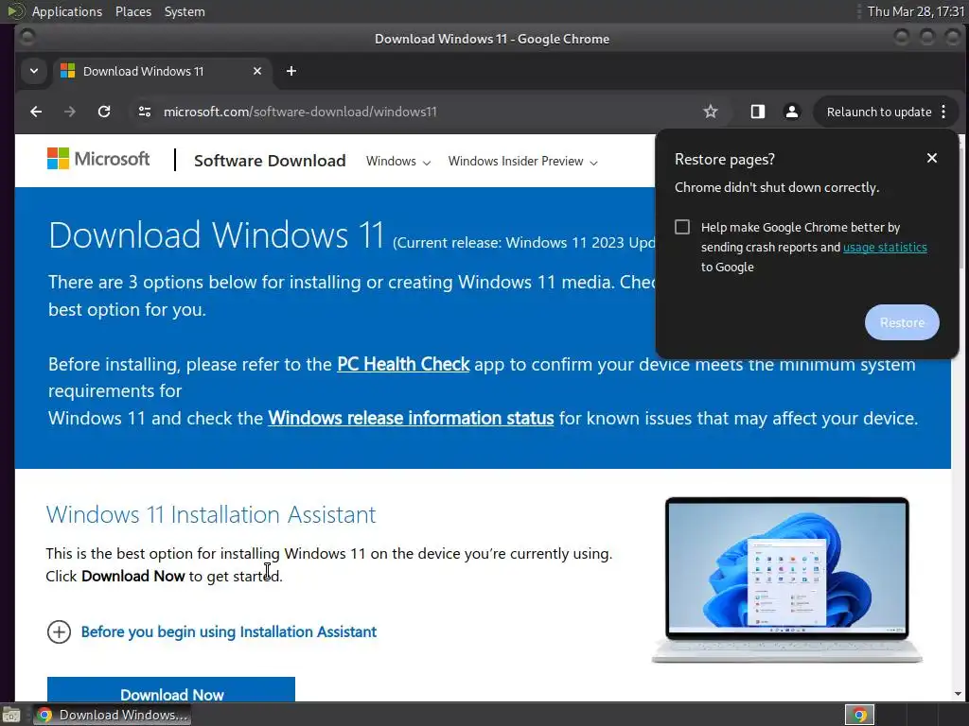Click the Download Now button
The height and width of the screenshot is (726, 969).
171,690
